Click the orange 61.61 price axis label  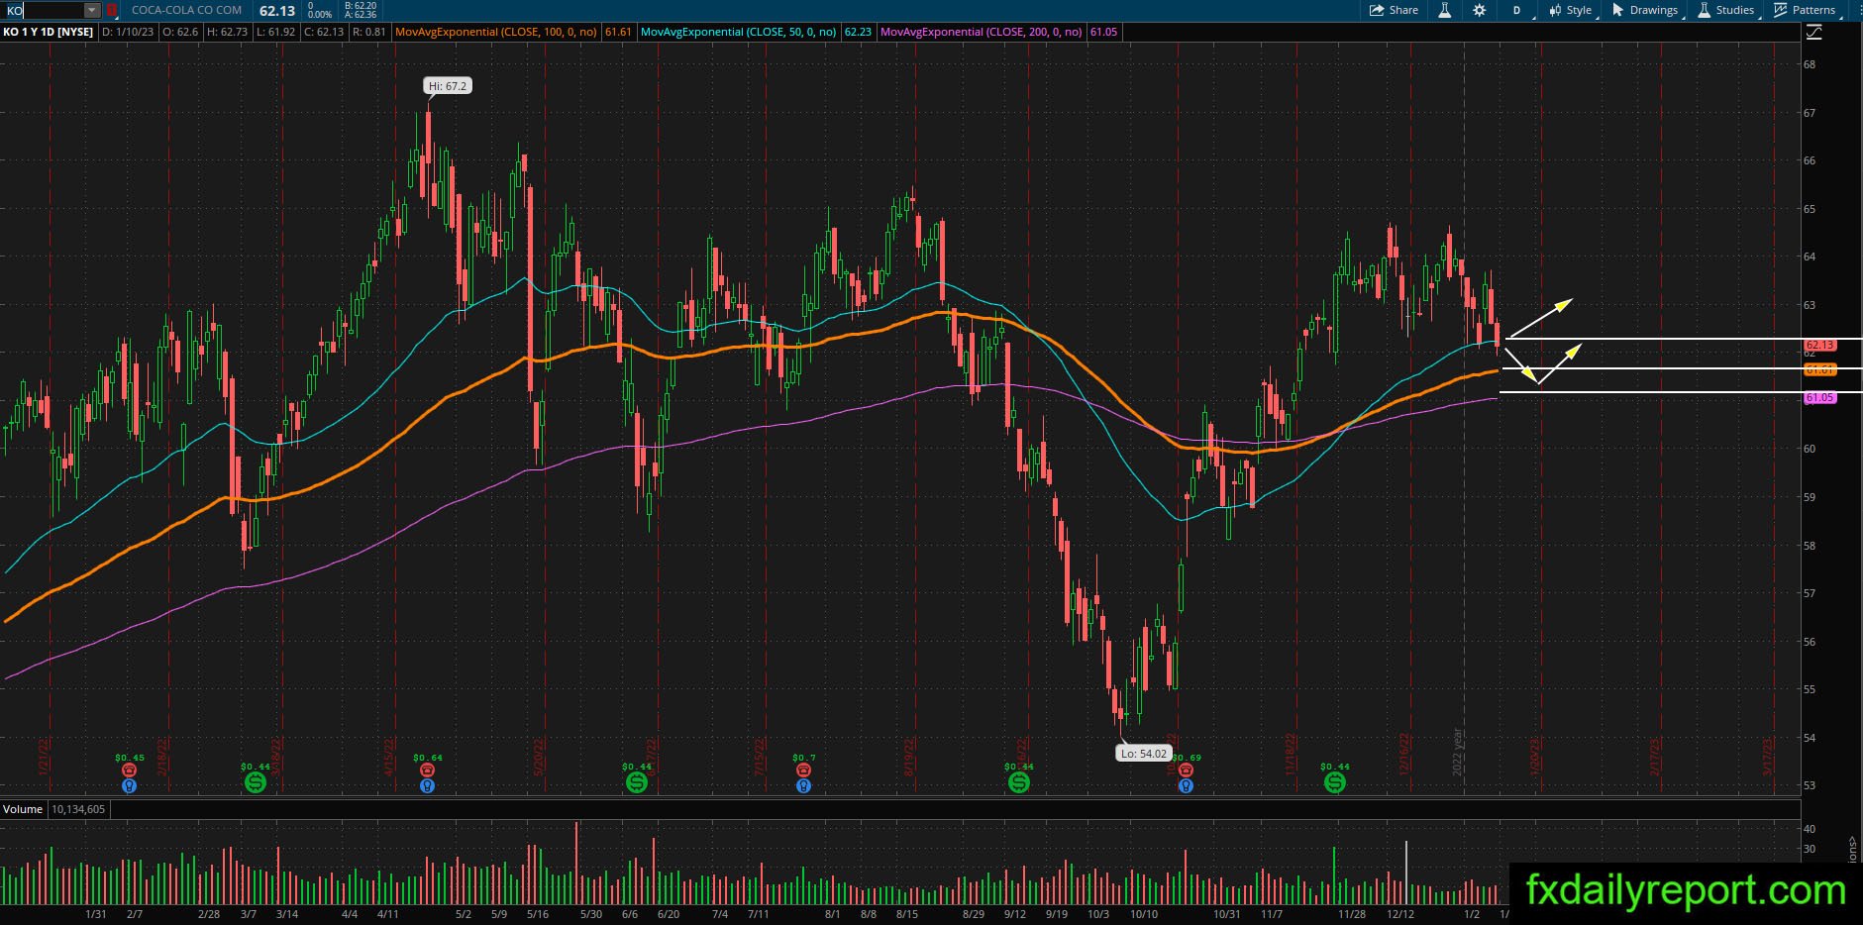point(1820,369)
